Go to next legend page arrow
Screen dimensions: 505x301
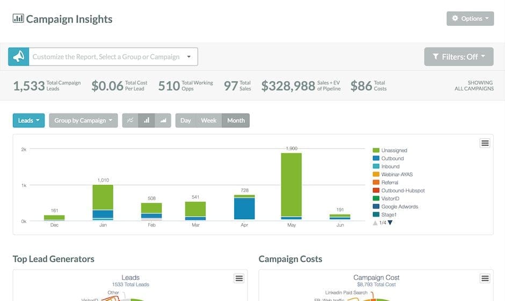[390, 223]
